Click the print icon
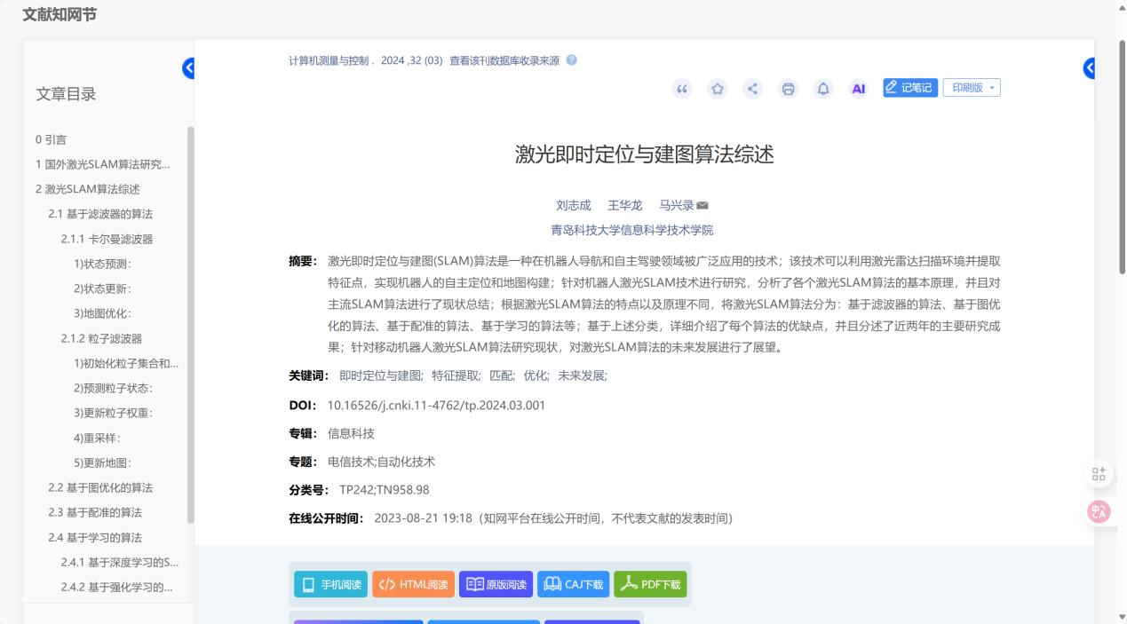This screenshot has height=624, width=1127. click(x=788, y=89)
